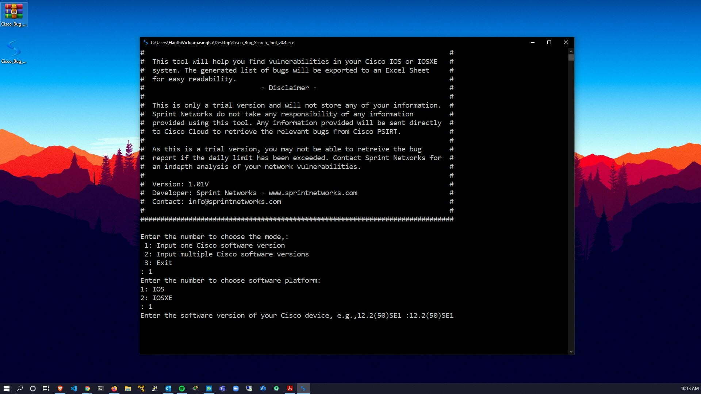Switch to Brave browser in taskbar

click(x=60, y=389)
